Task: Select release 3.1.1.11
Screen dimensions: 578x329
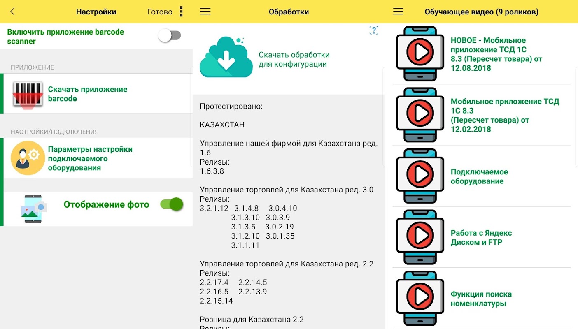Action: pos(245,246)
